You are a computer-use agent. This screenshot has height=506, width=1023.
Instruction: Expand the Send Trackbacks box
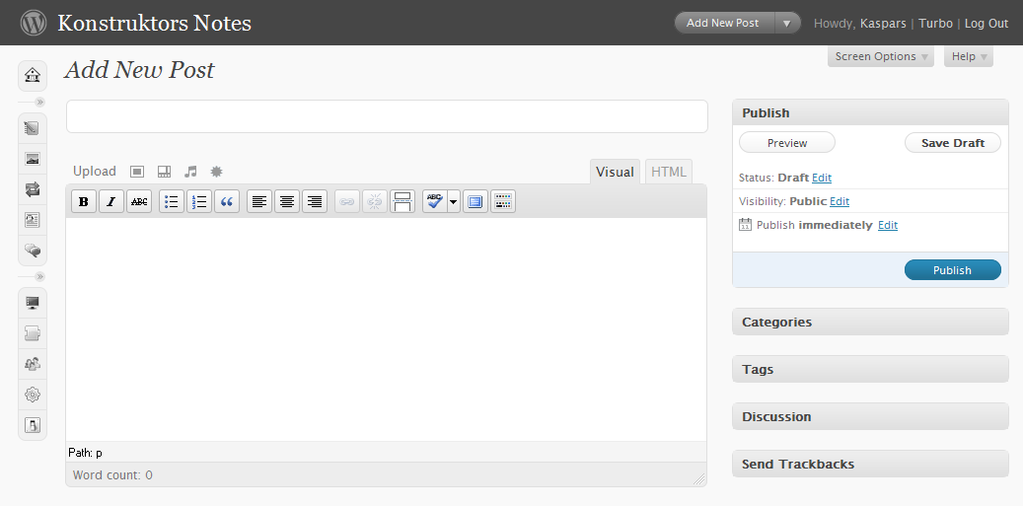(870, 465)
